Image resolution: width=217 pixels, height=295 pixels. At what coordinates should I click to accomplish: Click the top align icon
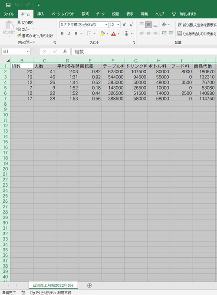141,25
